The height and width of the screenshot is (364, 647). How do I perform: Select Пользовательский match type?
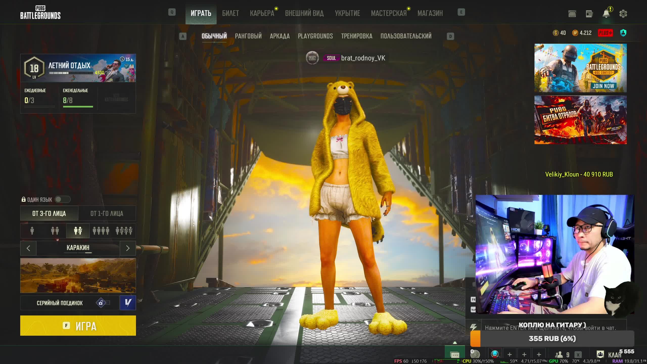click(x=406, y=36)
